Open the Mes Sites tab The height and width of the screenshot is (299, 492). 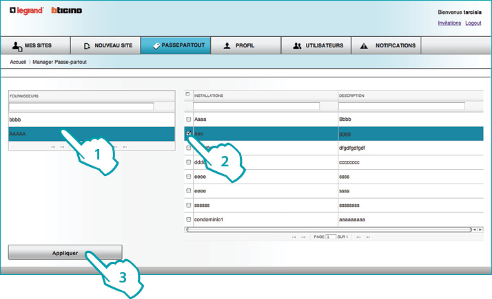[36, 45]
